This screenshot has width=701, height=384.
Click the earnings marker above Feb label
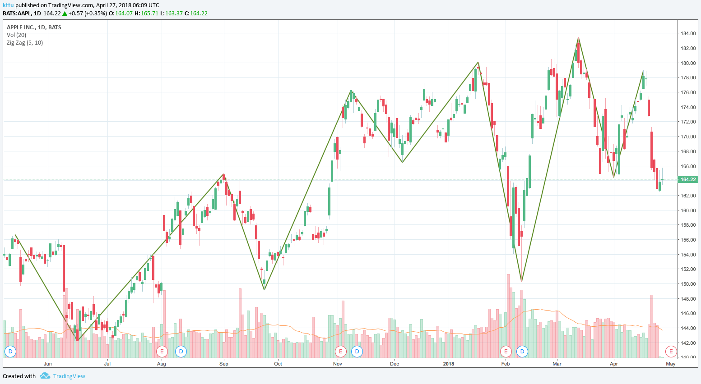(x=506, y=352)
